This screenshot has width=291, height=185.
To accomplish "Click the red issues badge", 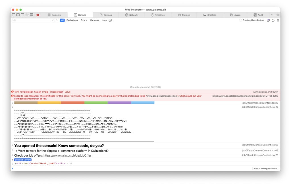I will [38, 15].
